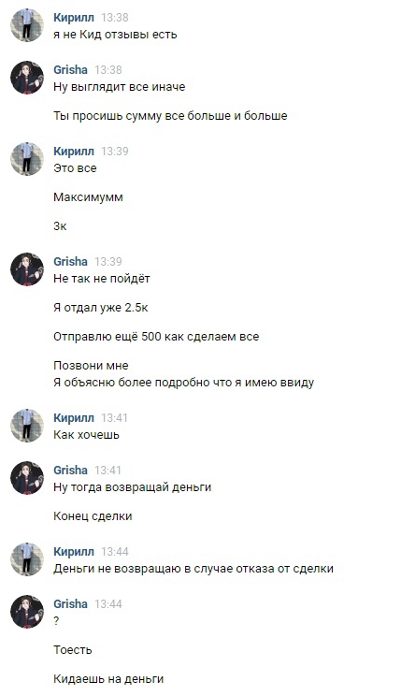Open Кирилл's avatar at 13:38 message
Viewport: 401px width, 696px height.
tap(27, 25)
